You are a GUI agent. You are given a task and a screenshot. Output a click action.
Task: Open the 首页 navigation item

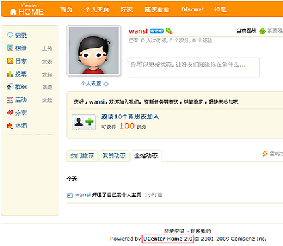tap(66, 9)
